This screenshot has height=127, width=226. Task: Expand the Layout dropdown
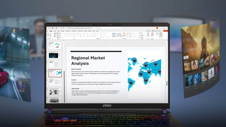pyautogui.click(x=60, y=33)
